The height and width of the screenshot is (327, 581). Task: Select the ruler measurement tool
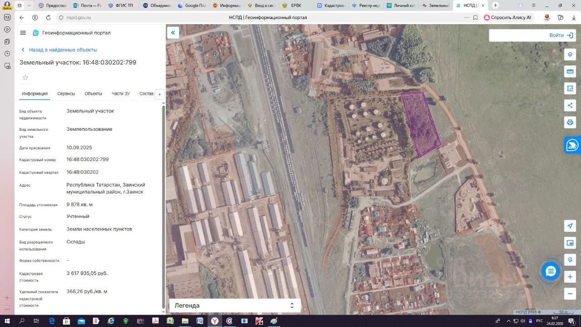click(x=570, y=71)
